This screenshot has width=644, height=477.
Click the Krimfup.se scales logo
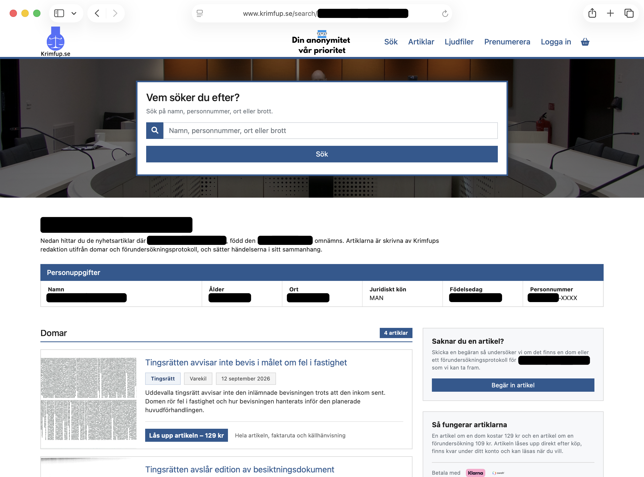[55, 42]
